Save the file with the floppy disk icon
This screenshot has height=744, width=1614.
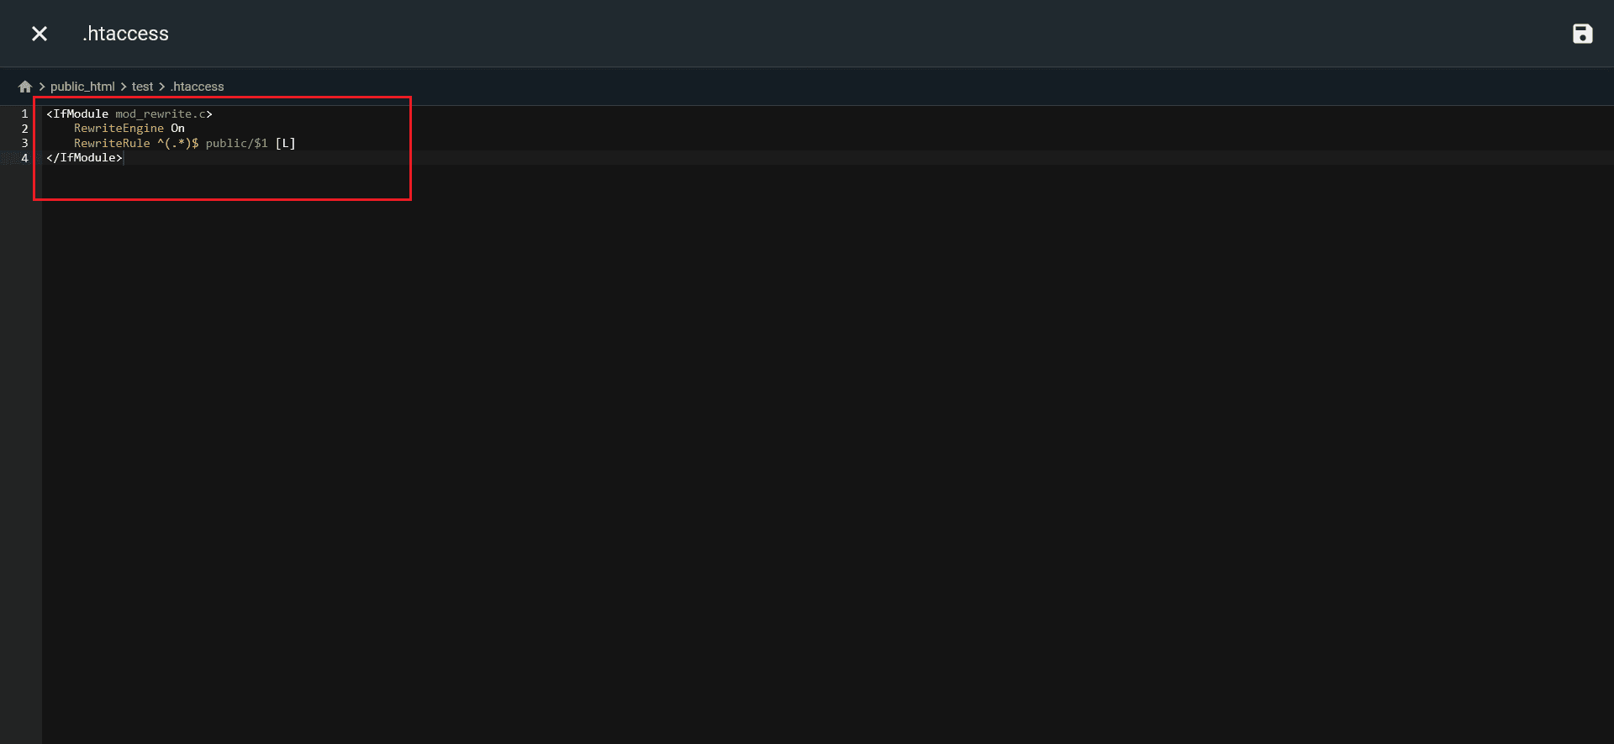click(x=1582, y=34)
